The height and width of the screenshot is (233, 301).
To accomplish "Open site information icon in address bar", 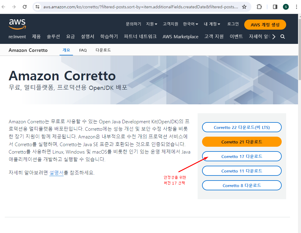I will (x=37, y=7).
